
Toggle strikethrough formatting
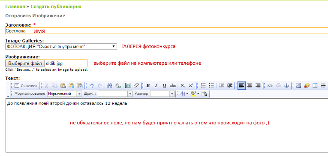pos(173,85)
